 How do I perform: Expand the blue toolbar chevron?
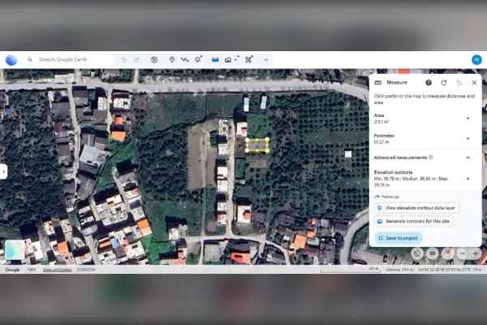(266, 59)
